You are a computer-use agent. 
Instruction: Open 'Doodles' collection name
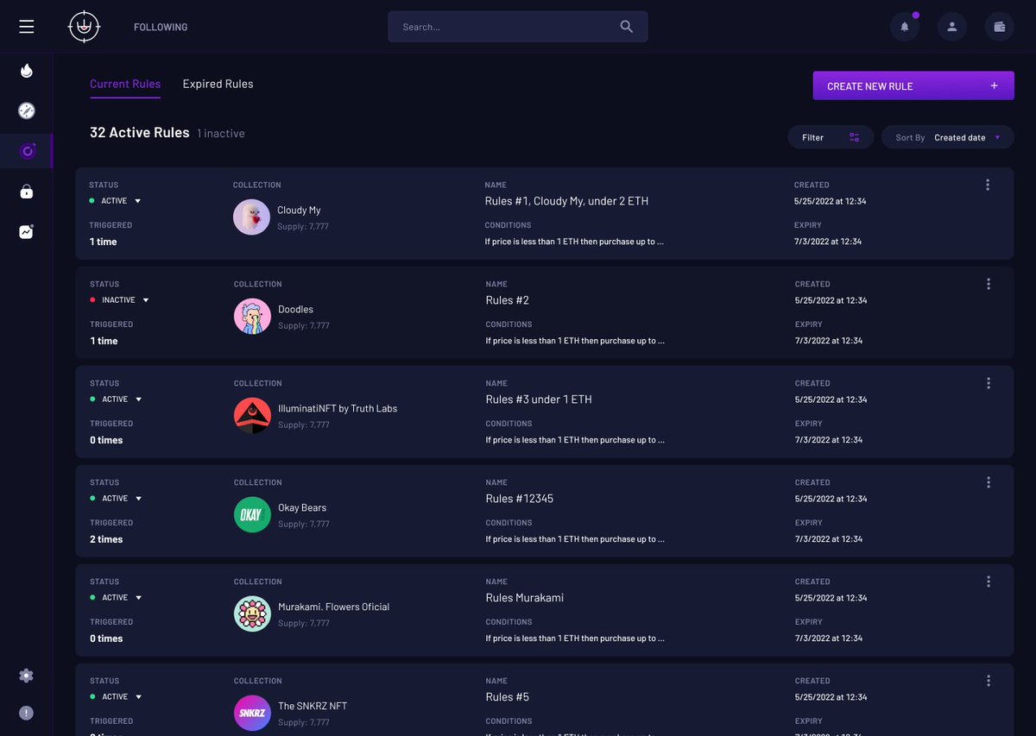pyautogui.click(x=296, y=310)
